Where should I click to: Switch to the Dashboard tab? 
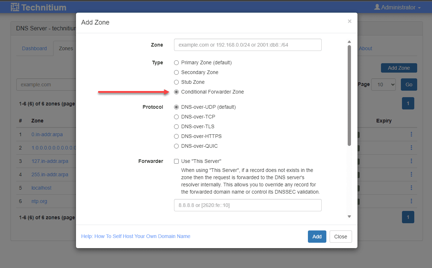[34, 48]
